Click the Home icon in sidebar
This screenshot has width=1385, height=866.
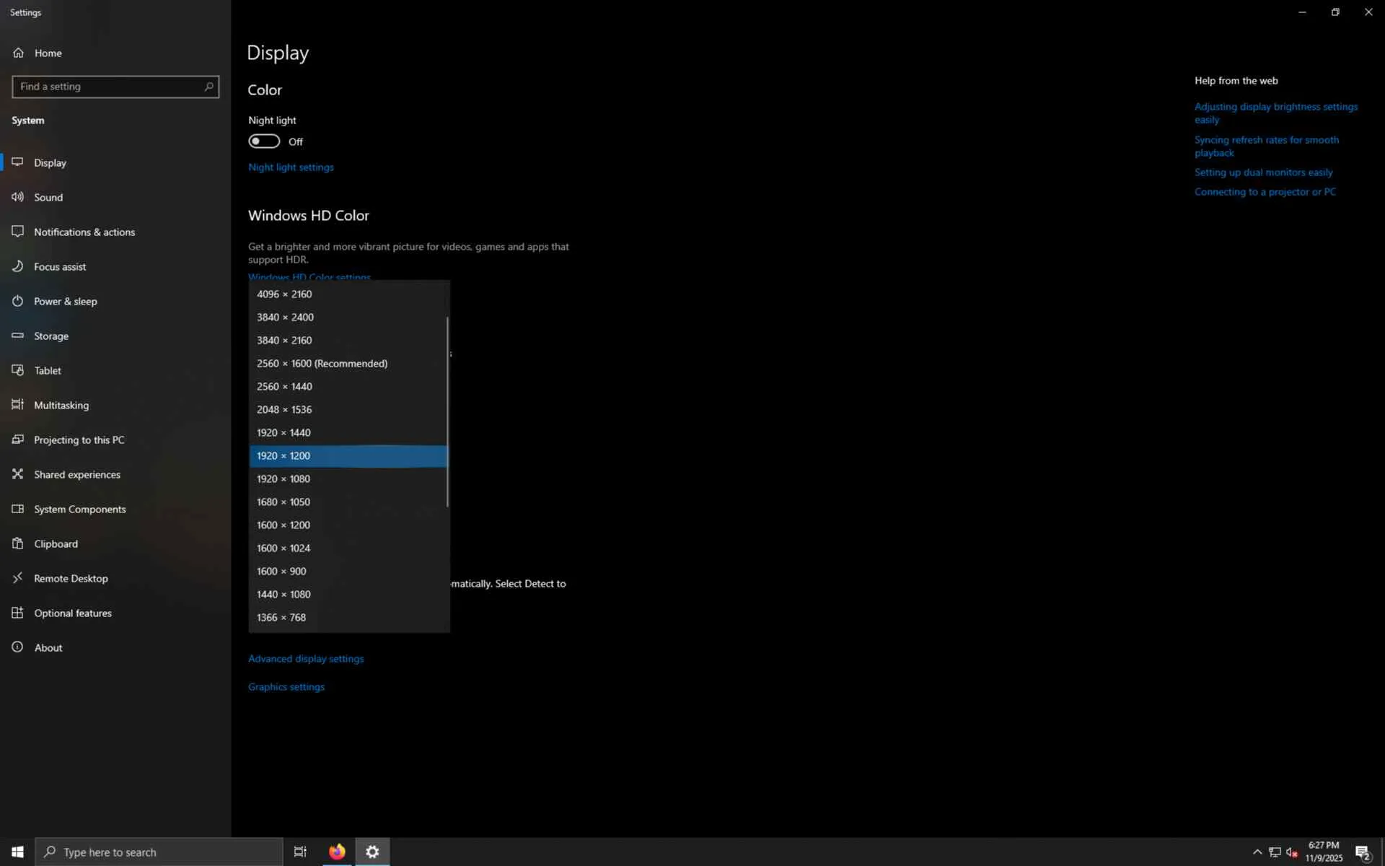point(18,53)
